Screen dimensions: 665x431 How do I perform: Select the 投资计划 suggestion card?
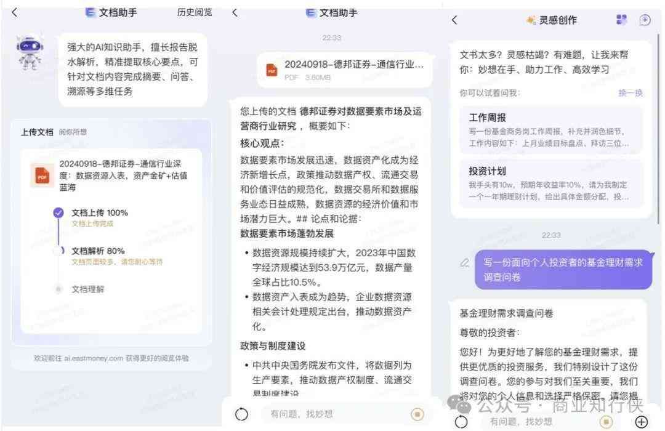550,183
